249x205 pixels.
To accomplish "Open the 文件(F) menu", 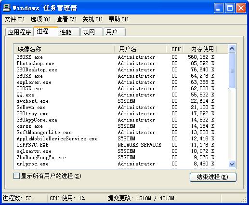I will (x=14, y=19).
